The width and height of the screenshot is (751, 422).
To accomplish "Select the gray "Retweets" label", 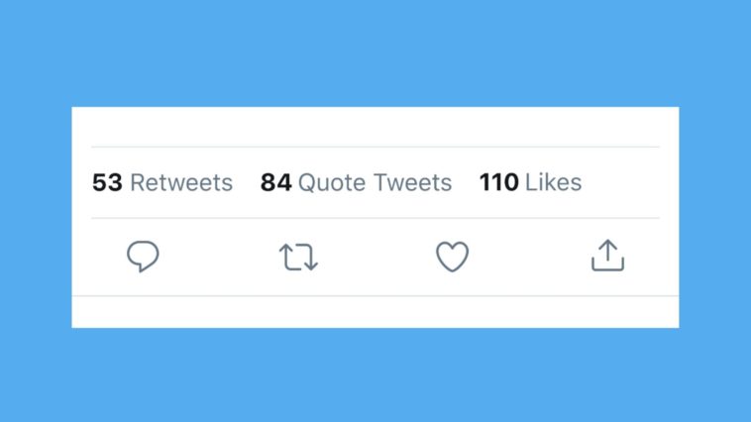I will pyautogui.click(x=181, y=183).
